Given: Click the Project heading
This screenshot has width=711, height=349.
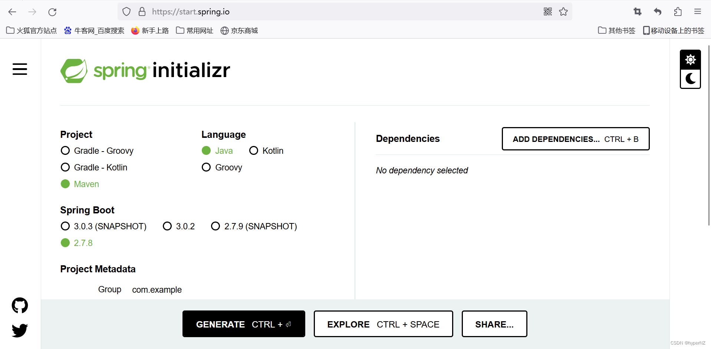Looking at the screenshot, I should (76, 134).
